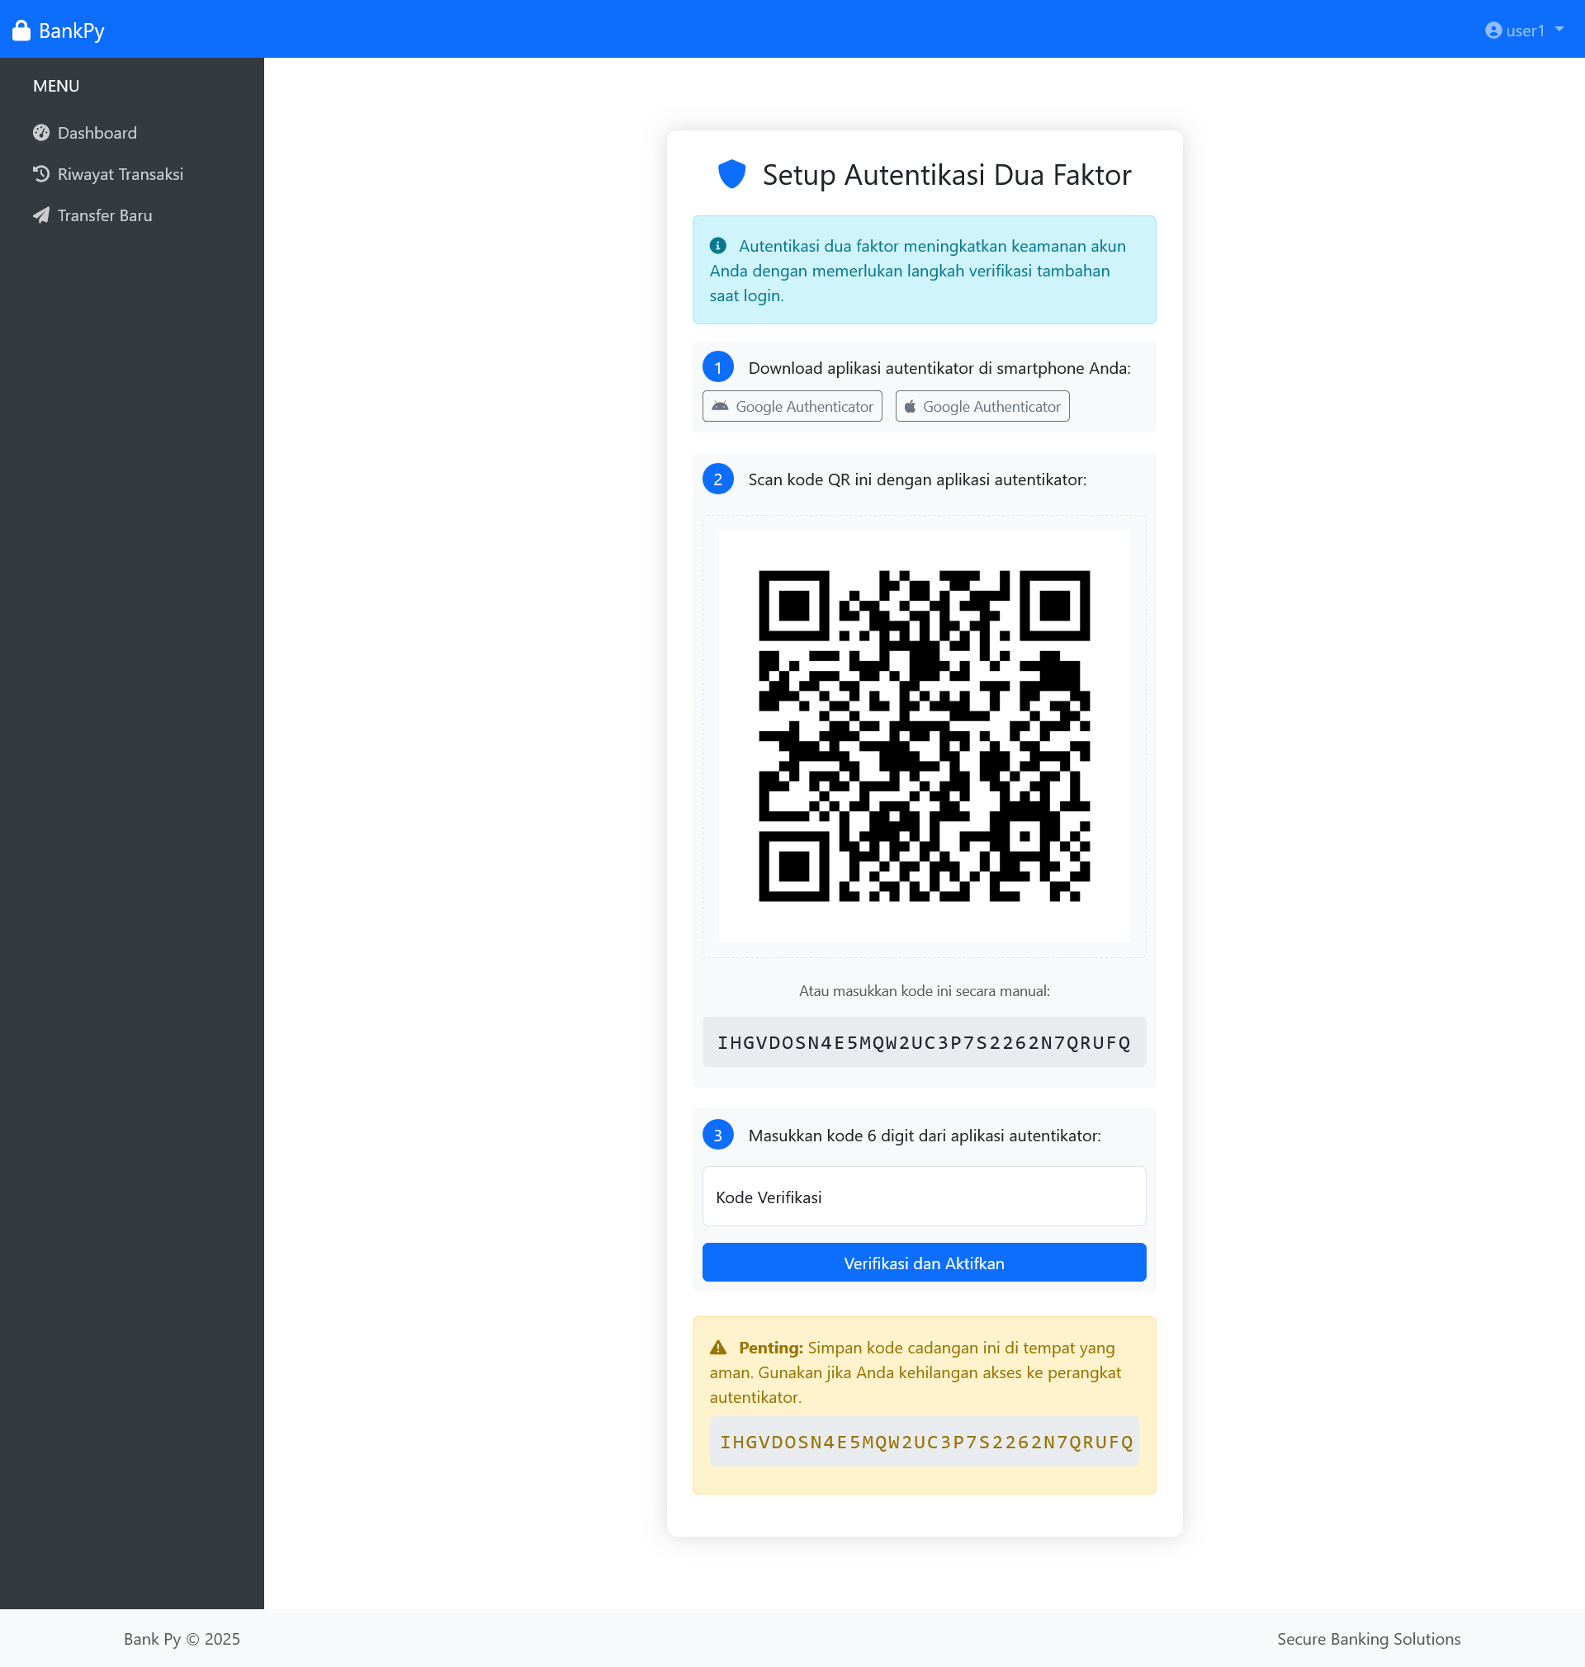This screenshot has height=1667, width=1585.
Task: Click the QR code image
Action: pyautogui.click(x=924, y=735)
